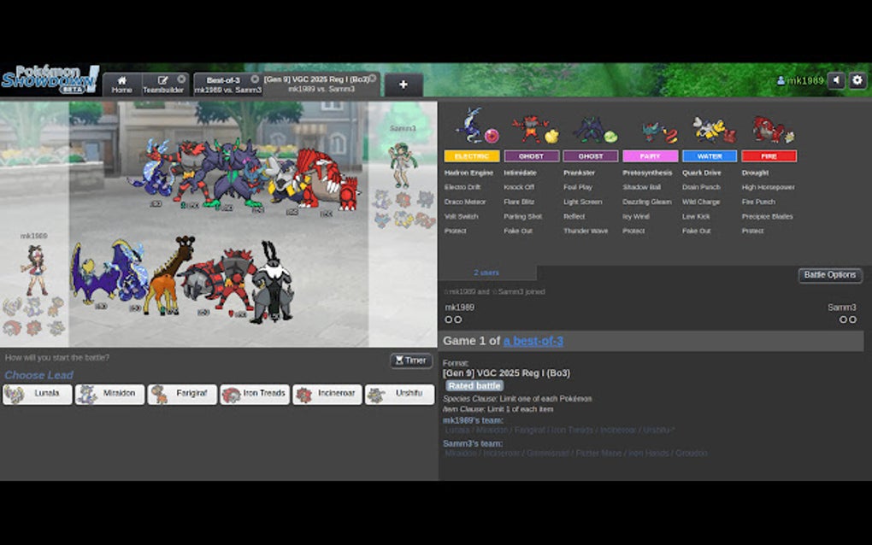
Task: Click the Farigiraf sprite on the battlefield
Action: 169,275
